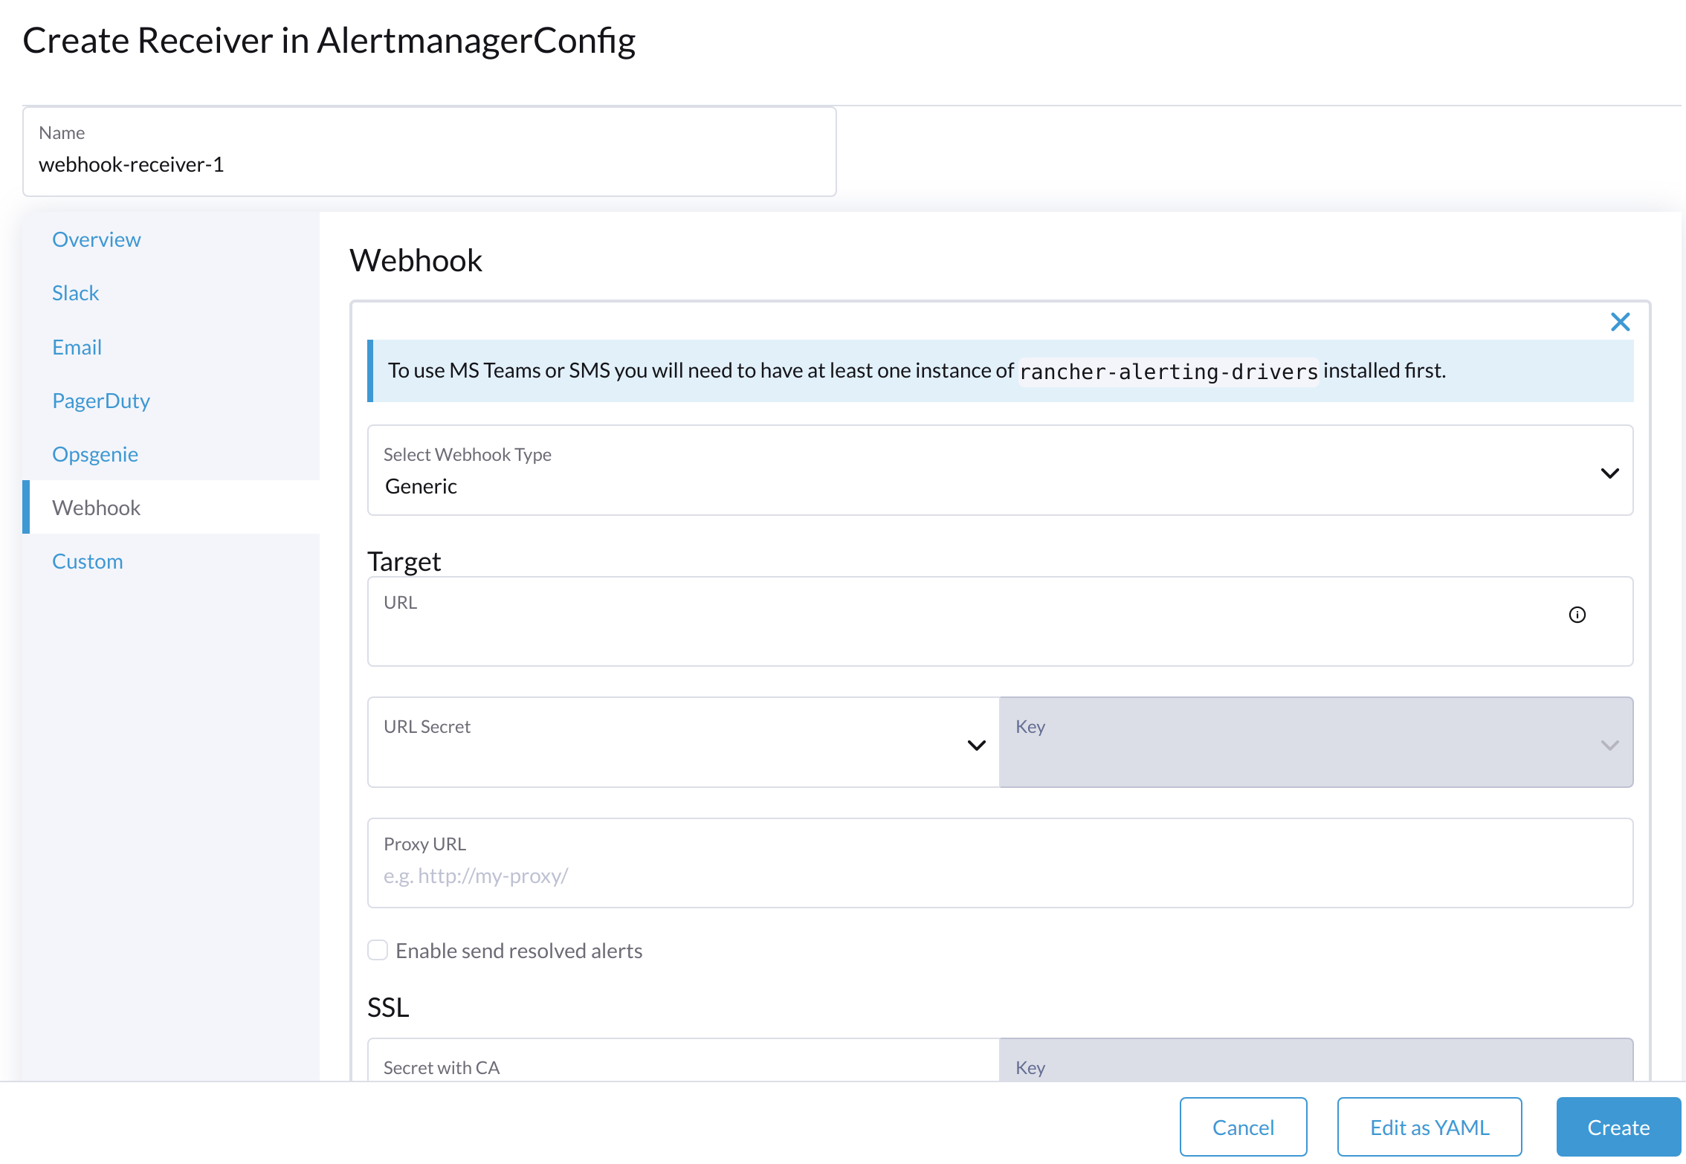Click the info icon in the URL field
Viewport: 1686px width, 1164px height.
click(x=1577, y=614)
